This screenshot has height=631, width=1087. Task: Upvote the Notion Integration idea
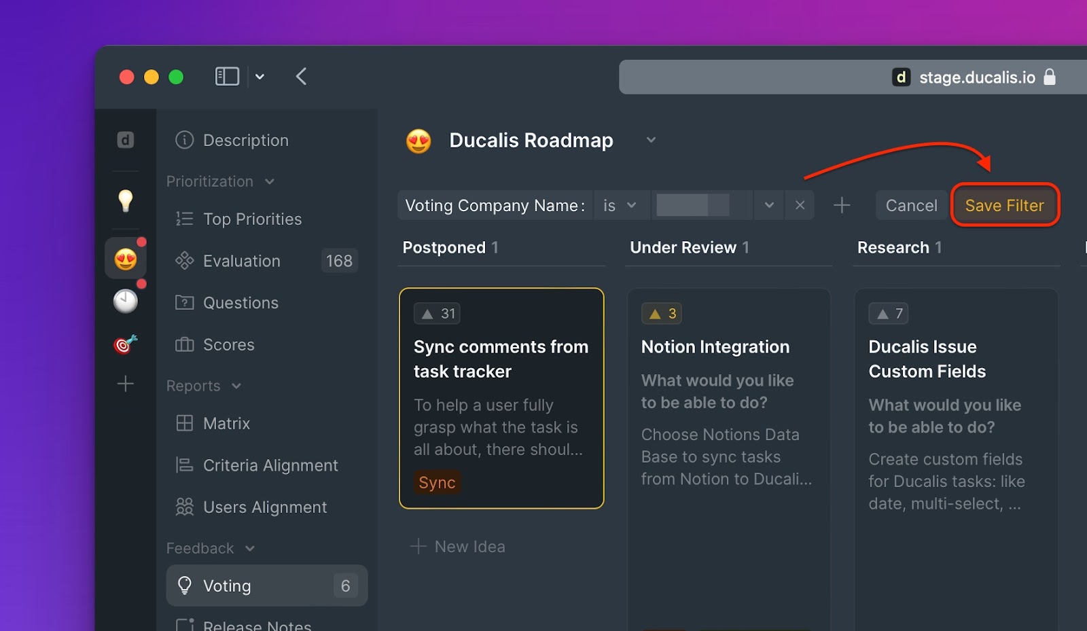click(x=662, y=314)
